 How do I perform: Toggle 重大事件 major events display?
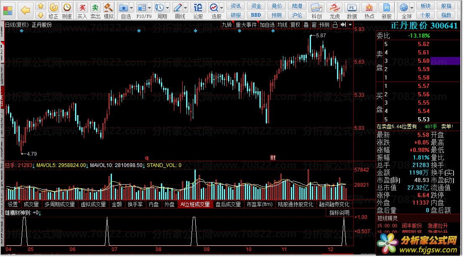coord(246,25)
